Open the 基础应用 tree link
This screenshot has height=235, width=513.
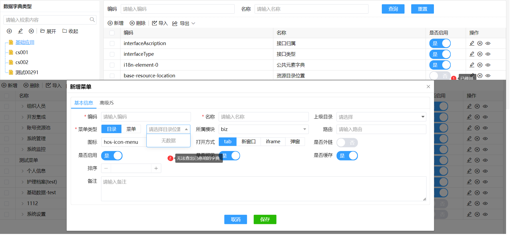pyautogui.click(x=25, y=42)
